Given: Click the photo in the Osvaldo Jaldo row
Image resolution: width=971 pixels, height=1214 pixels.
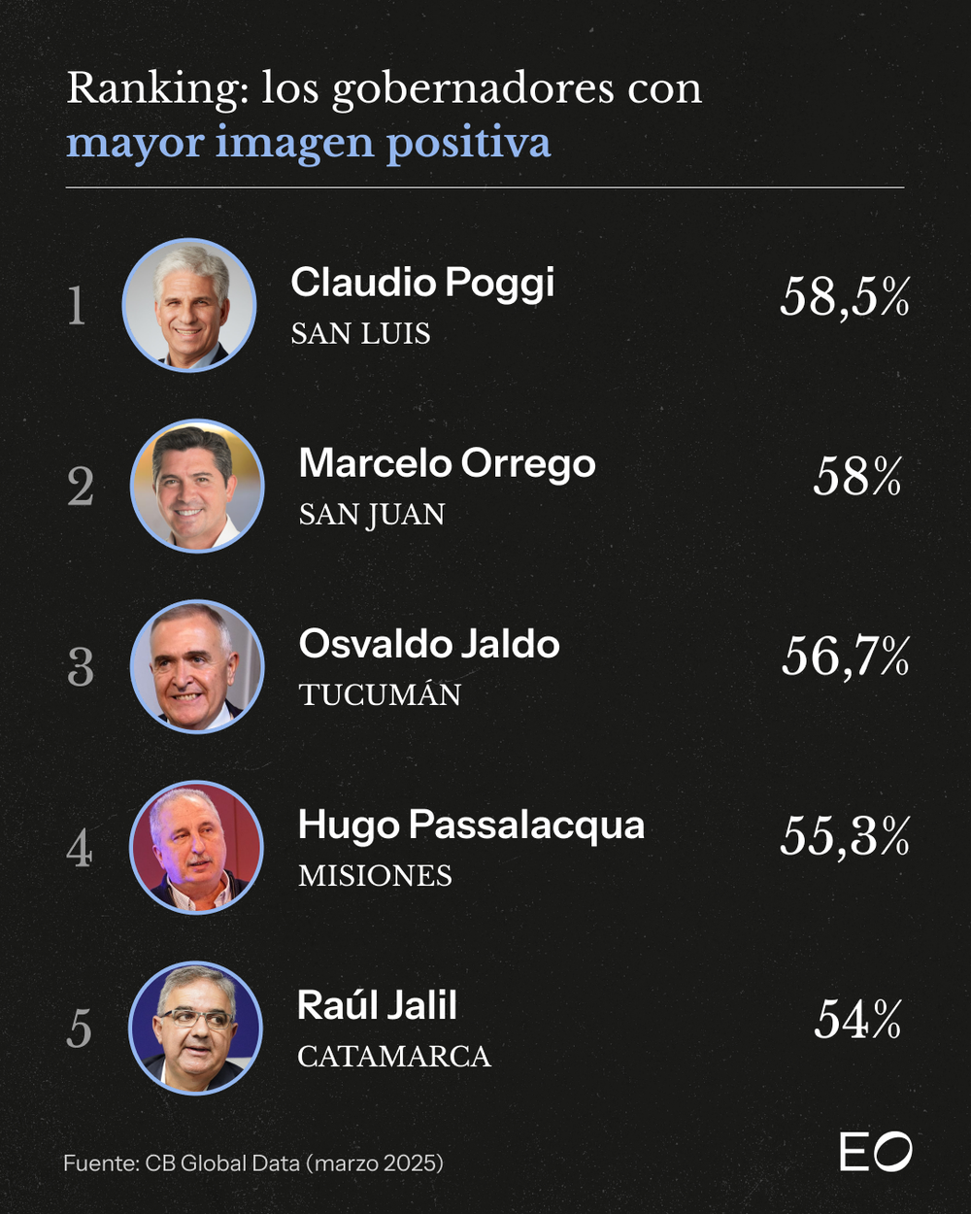Looking at the screenshot, I should point(197,666).
